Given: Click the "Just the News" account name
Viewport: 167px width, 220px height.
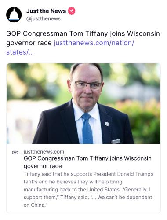Looking at the screenshot, I should [46, 11].
